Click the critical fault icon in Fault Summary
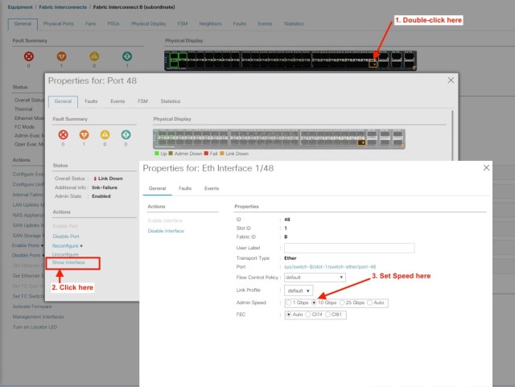This screenshot has height=387, width=515. pos(28,56)
